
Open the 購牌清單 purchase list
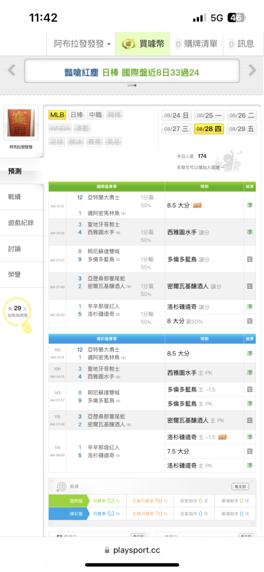(x=197, y=44)
